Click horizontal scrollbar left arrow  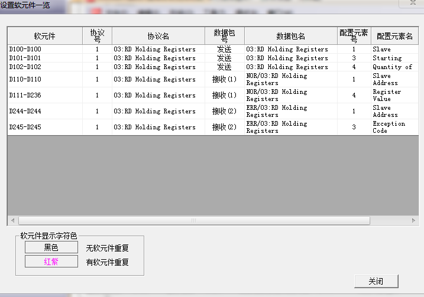(12, 220)
